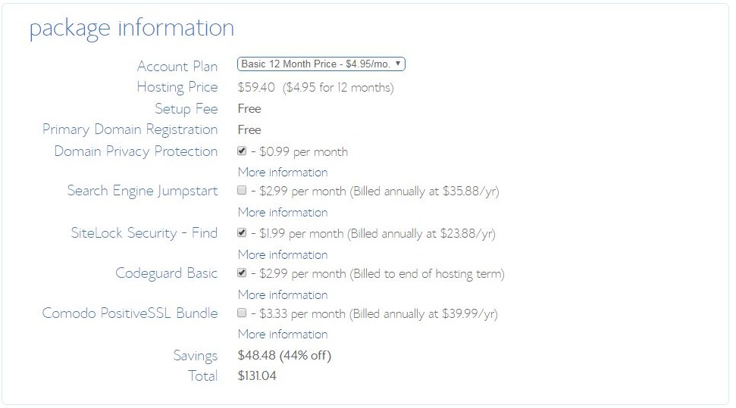Uncheck the Domain Privacy Protection checkbox
The width and height of the screenshot is (736, 408).
click(x=242, y=151)
